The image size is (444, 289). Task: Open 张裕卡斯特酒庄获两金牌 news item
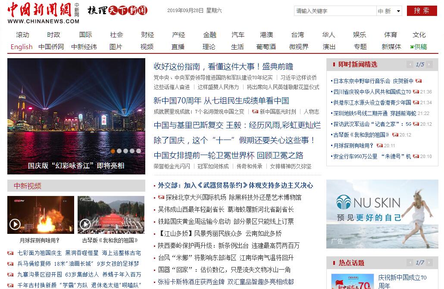click(226, 282)
